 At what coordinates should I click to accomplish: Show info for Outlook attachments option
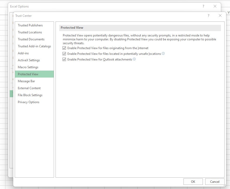click(x=134, y=59)
